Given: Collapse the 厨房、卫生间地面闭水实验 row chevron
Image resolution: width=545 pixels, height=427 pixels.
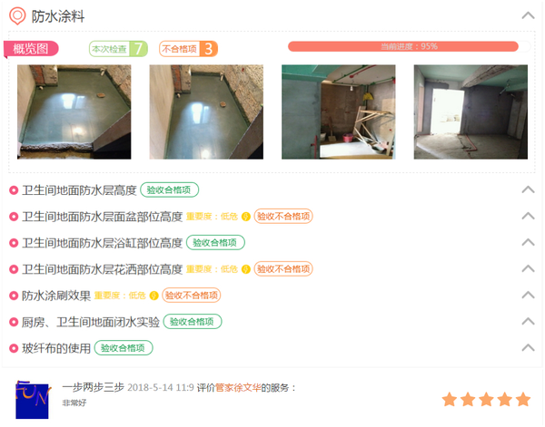Looking at the screenshot, I should pos(528,321).
